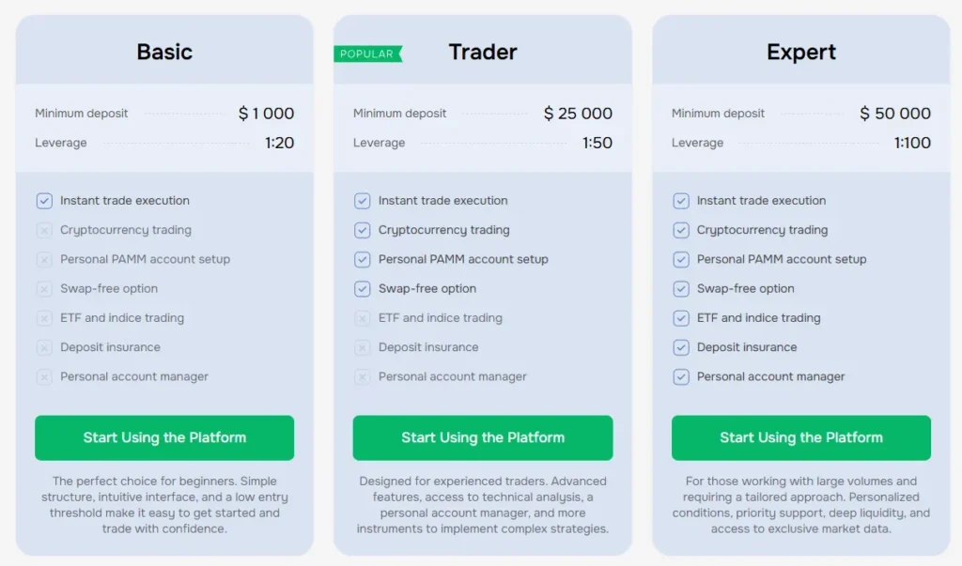Click Basic plan's Start Using the Platform button
Screen dimensions: 962x566
click(x=164, y=437)
